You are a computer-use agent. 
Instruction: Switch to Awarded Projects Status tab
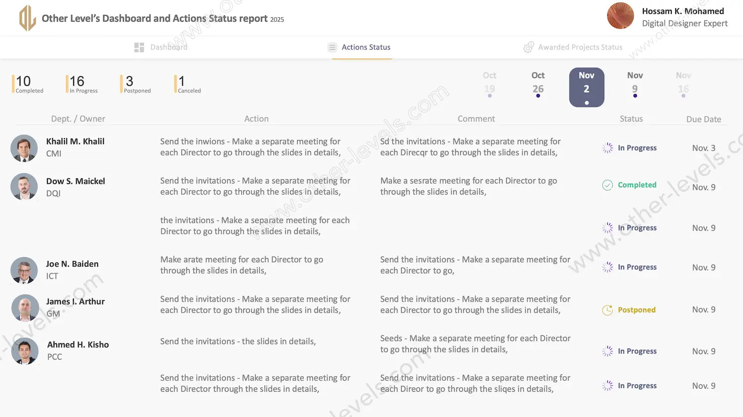click(x=580, y=47)
